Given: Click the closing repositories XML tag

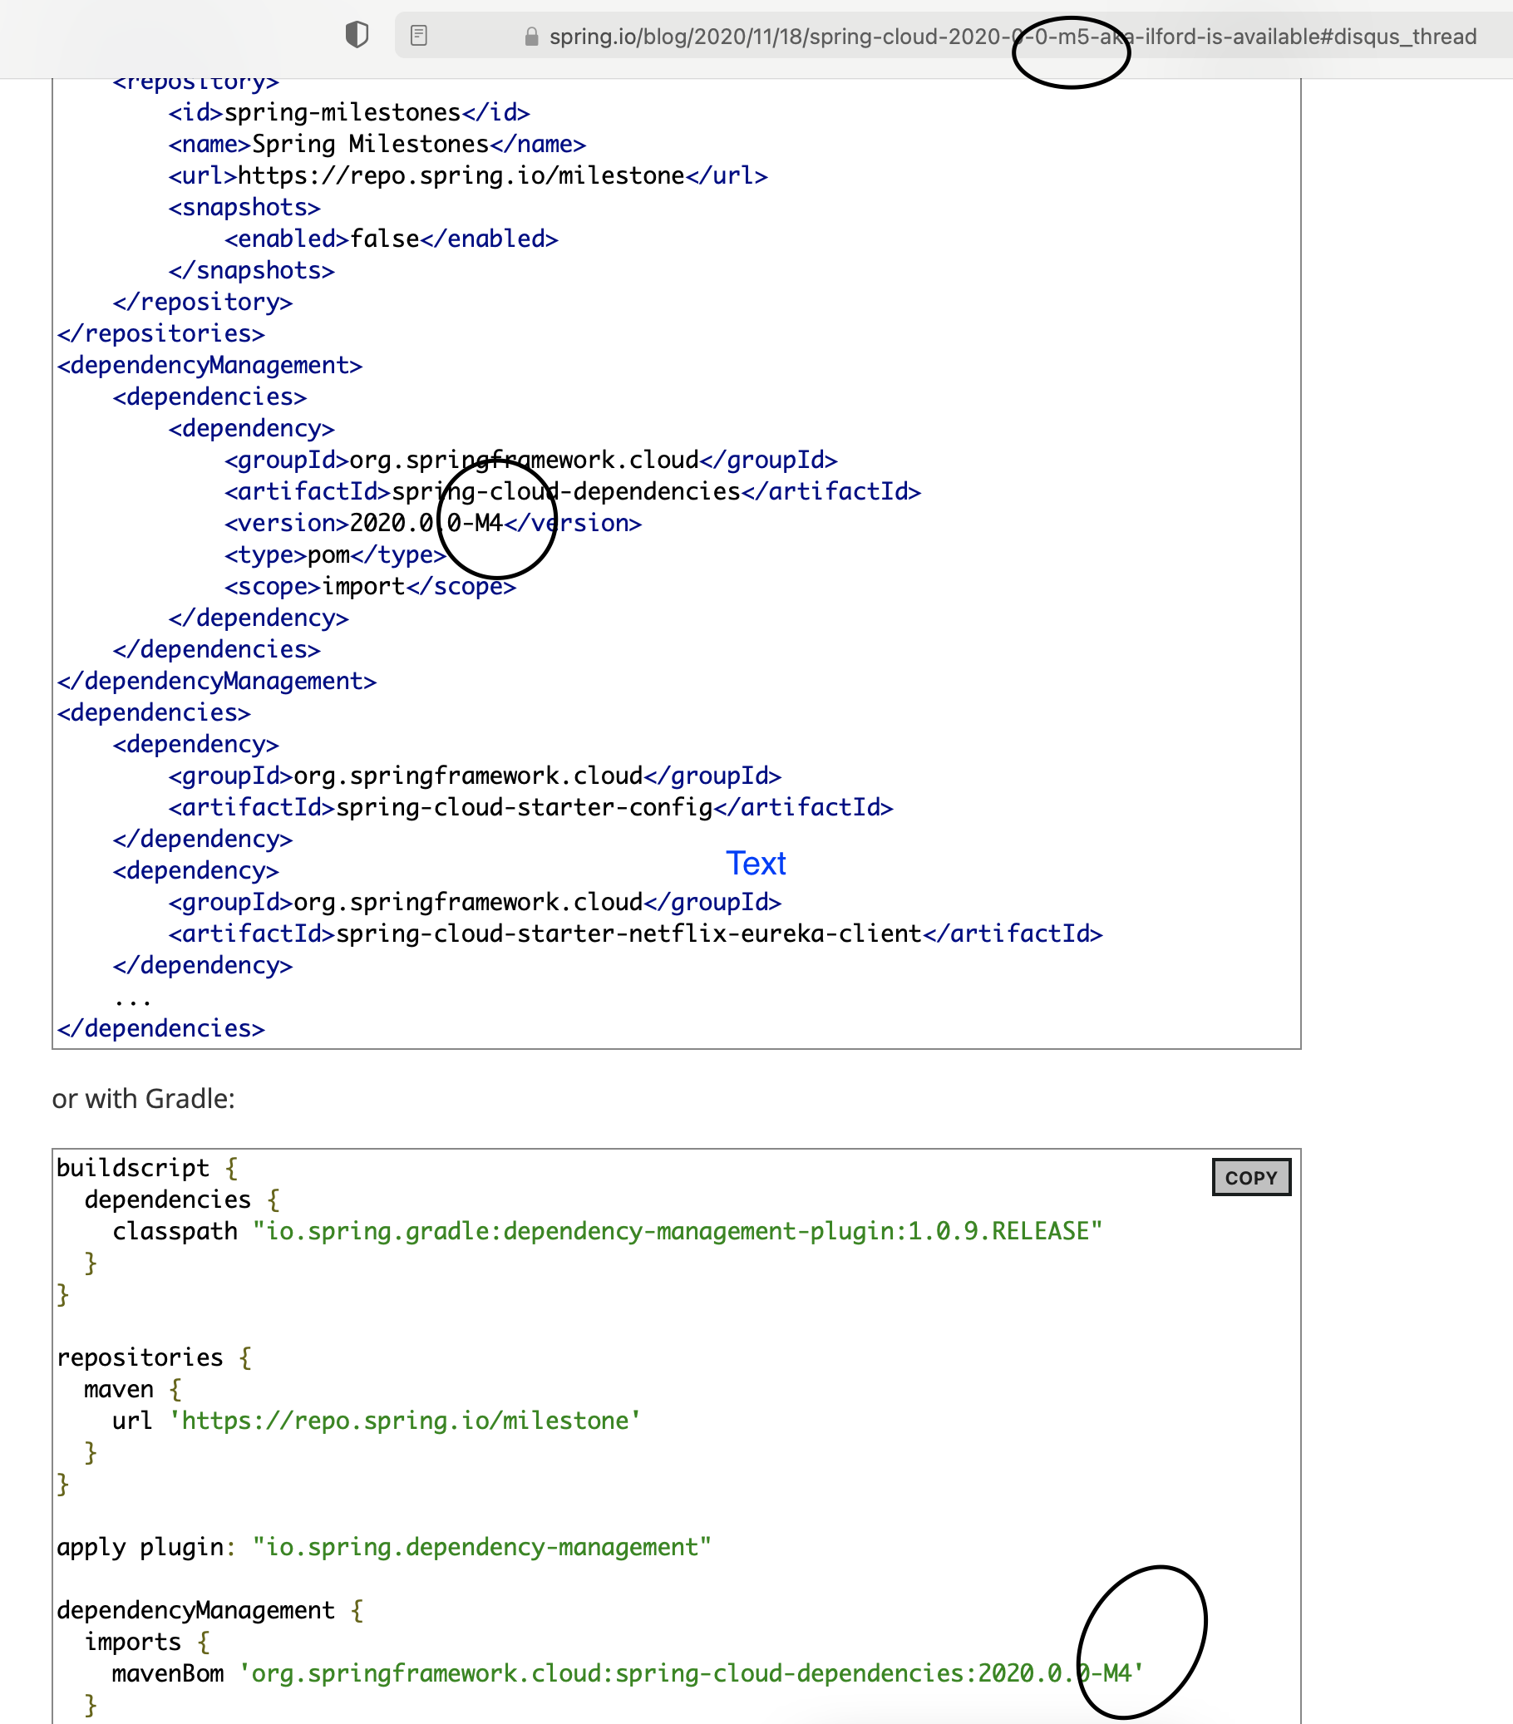Looking at the screenshot, I should click(x=161, y=333).
